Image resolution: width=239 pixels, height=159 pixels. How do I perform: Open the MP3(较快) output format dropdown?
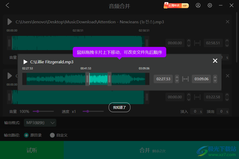pos(40,123)
